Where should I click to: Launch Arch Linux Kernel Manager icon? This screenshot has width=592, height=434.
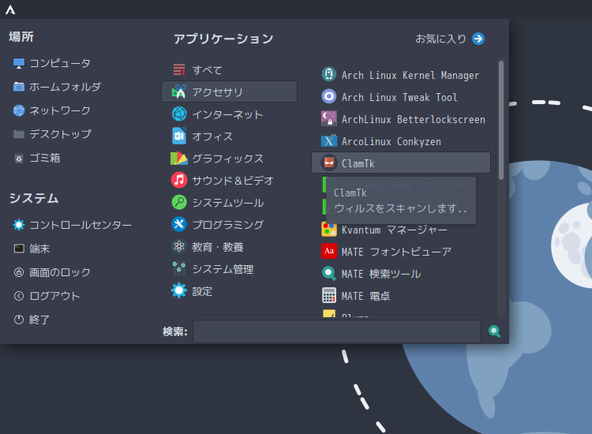329,74
